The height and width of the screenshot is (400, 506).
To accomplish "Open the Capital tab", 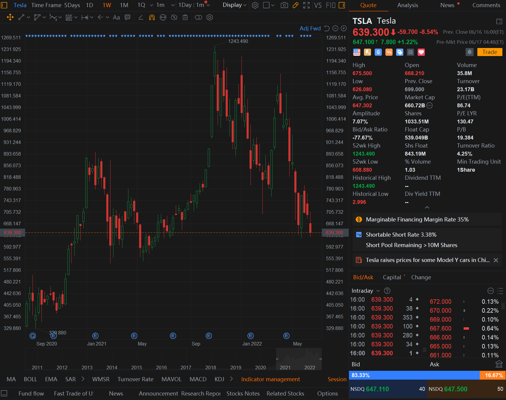I will [x=392, y=277].
